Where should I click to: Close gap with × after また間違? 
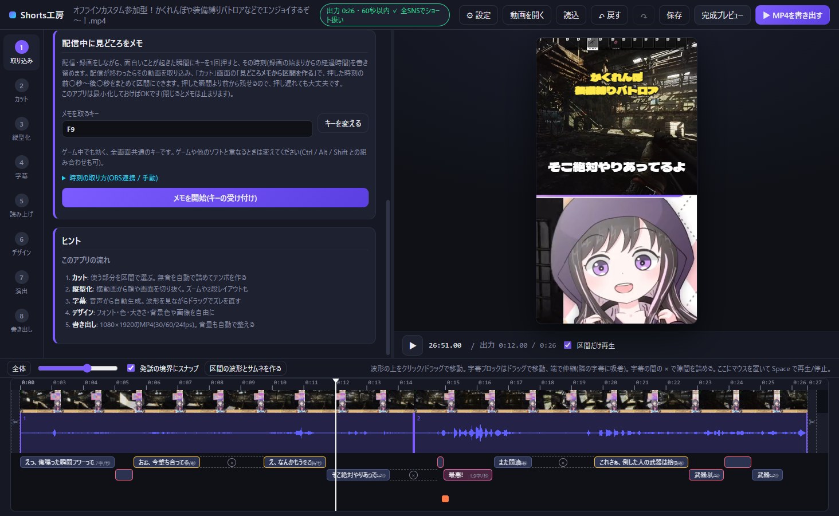pyautogui.click(x=563, y=462)
